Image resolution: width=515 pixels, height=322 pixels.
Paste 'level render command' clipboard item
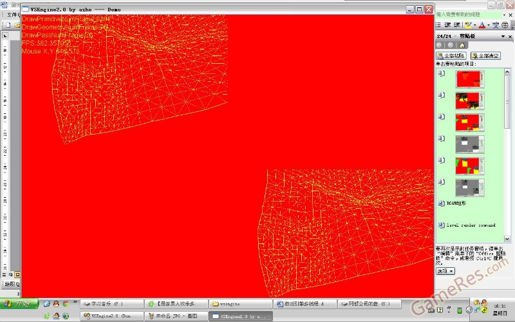(x=471, y=225)
